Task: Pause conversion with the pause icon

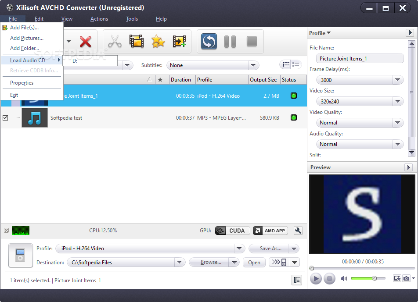Action: click(230, 42)
